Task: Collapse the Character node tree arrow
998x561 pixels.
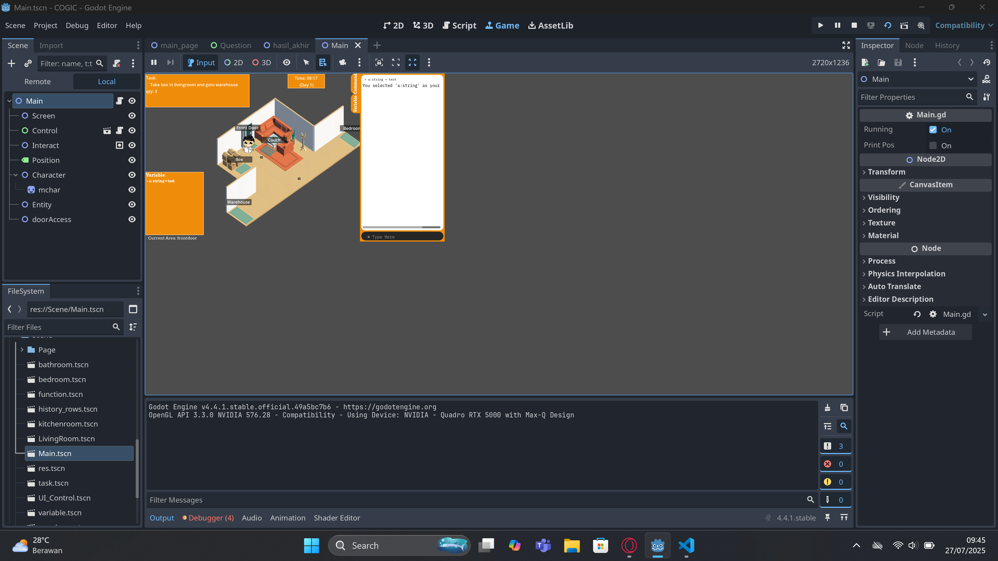Action: point(16,175)
